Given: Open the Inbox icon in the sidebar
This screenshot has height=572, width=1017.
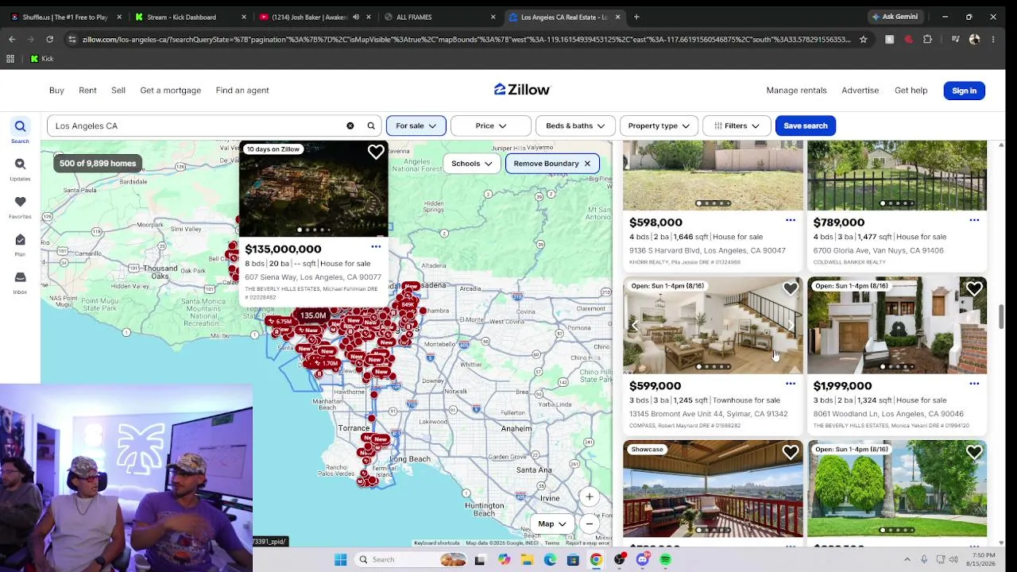Looking at the screenshot, I should tap(20, 277).
